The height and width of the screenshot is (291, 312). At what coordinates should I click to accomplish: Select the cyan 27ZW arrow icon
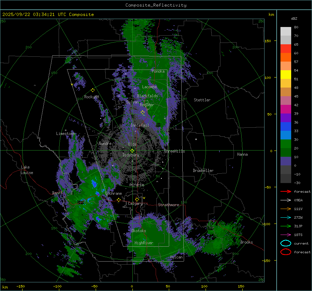286,217
